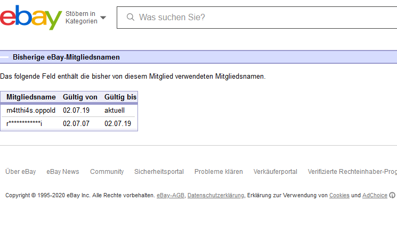Click the search magnifier icon
This screenshot has height=235, width=397.
click(x=131, y=17)
